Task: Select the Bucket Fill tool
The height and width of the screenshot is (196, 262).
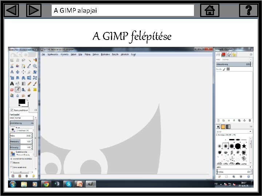Action: click(17, 83)
